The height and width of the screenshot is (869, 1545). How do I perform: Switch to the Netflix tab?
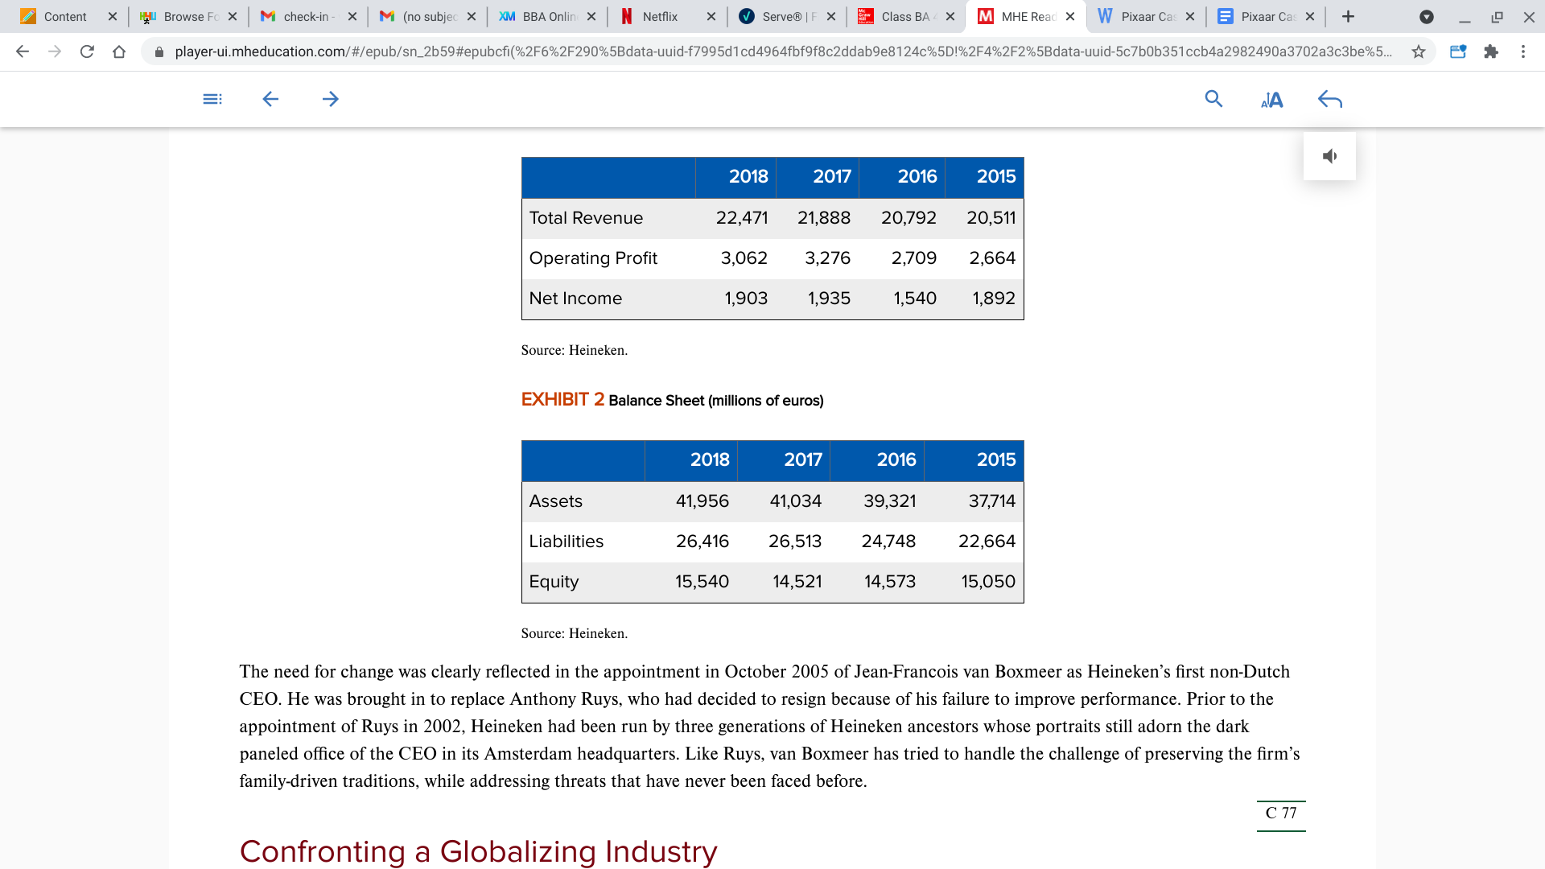[x=660, y=16]
